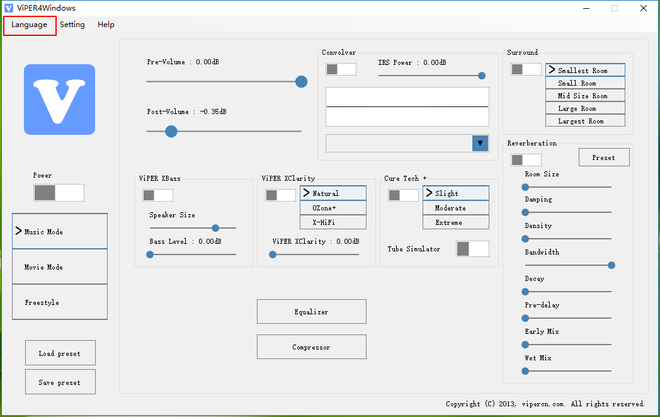Open the Compressor settings button
The width and height of the screenshot is (660, 417).
[311, 347]
